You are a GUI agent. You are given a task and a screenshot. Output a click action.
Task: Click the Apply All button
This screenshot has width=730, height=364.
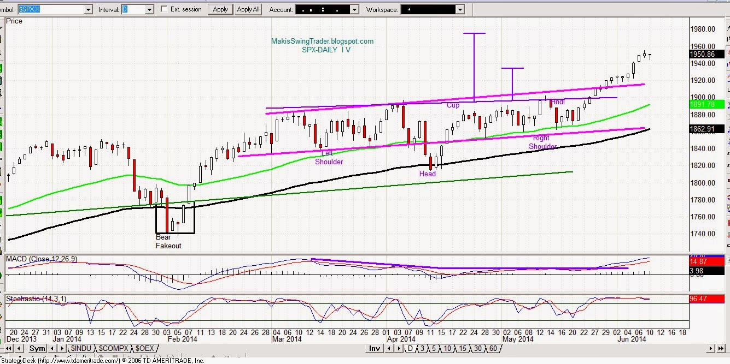(x=248, y=9)
